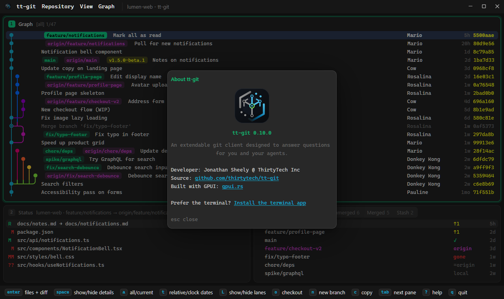
Task: Click the t relative/clock dates hint
Action: point(186,292)
